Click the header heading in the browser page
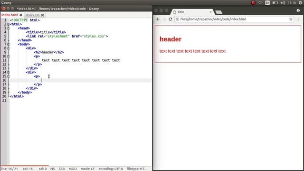 [171, 39]
